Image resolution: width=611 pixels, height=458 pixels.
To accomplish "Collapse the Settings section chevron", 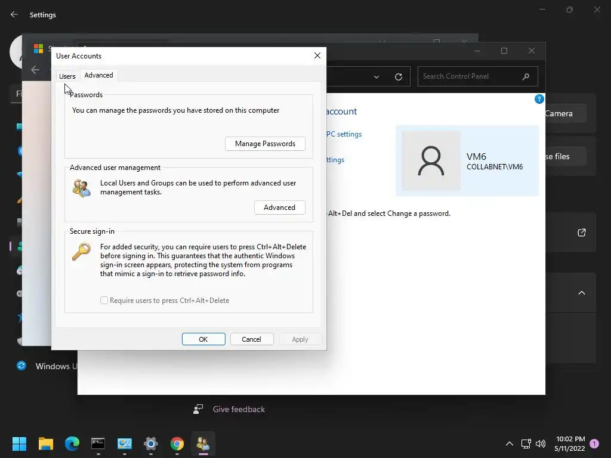I will tap(581, 293).
